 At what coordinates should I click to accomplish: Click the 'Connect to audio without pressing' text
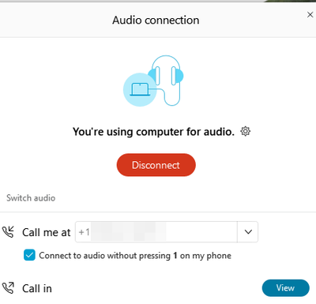click(105, 256)
